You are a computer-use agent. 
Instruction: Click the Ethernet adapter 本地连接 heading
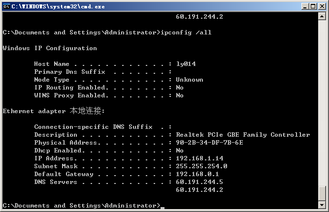(54, 111)
